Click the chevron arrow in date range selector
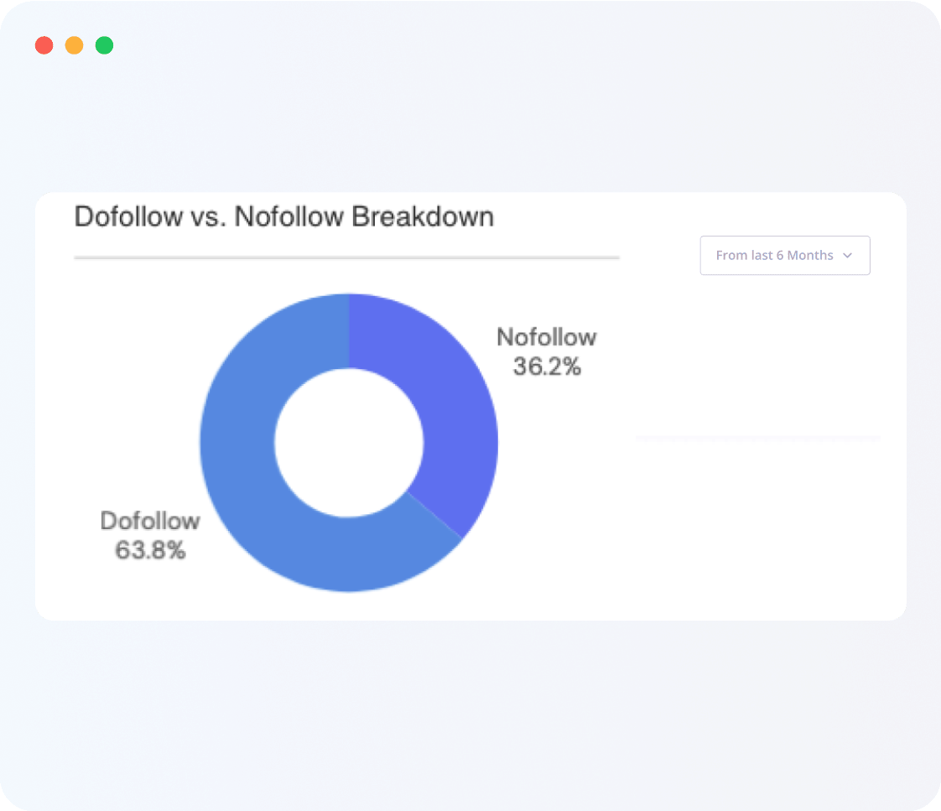Image resolution: width=941 pixels, height=811 pixels. click(x=847, y=256)
